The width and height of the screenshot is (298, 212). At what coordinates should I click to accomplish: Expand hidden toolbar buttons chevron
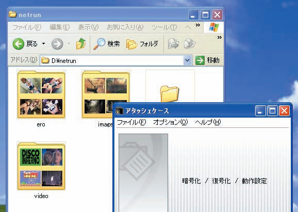pos(220,37)
